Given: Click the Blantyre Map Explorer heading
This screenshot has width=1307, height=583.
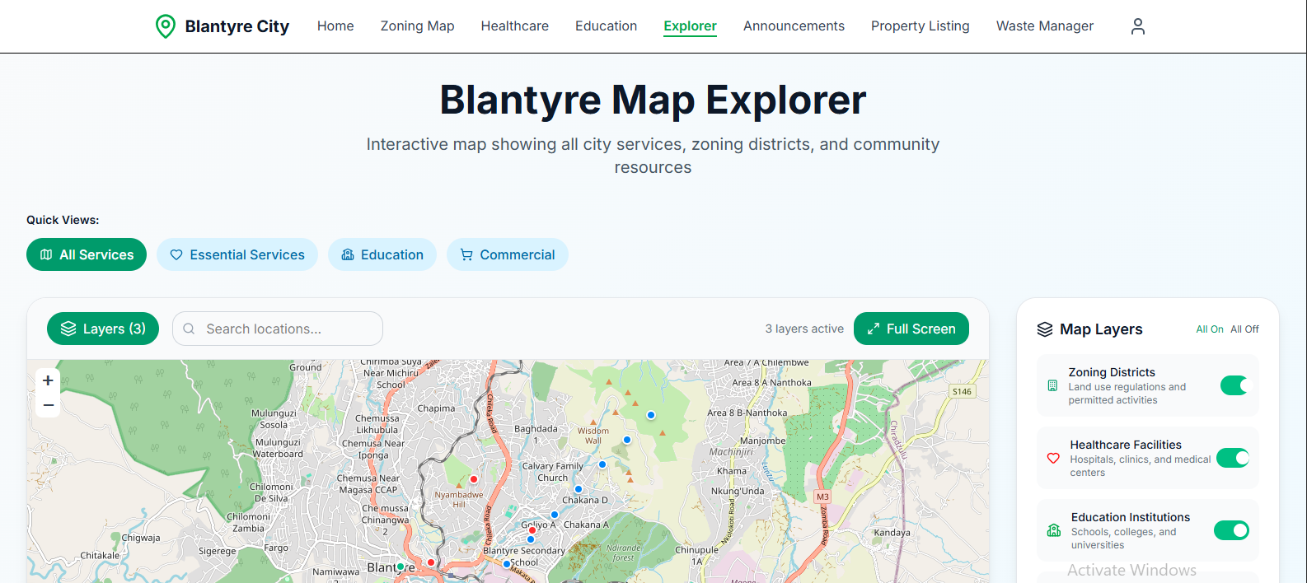Looking at the screenshot, I should 653,100.
